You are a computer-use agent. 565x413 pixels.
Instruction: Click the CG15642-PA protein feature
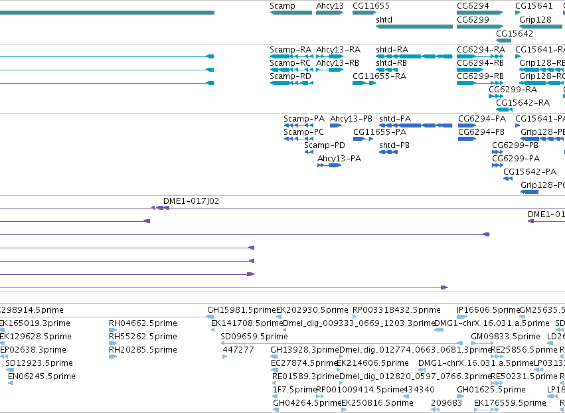[508, 179]
